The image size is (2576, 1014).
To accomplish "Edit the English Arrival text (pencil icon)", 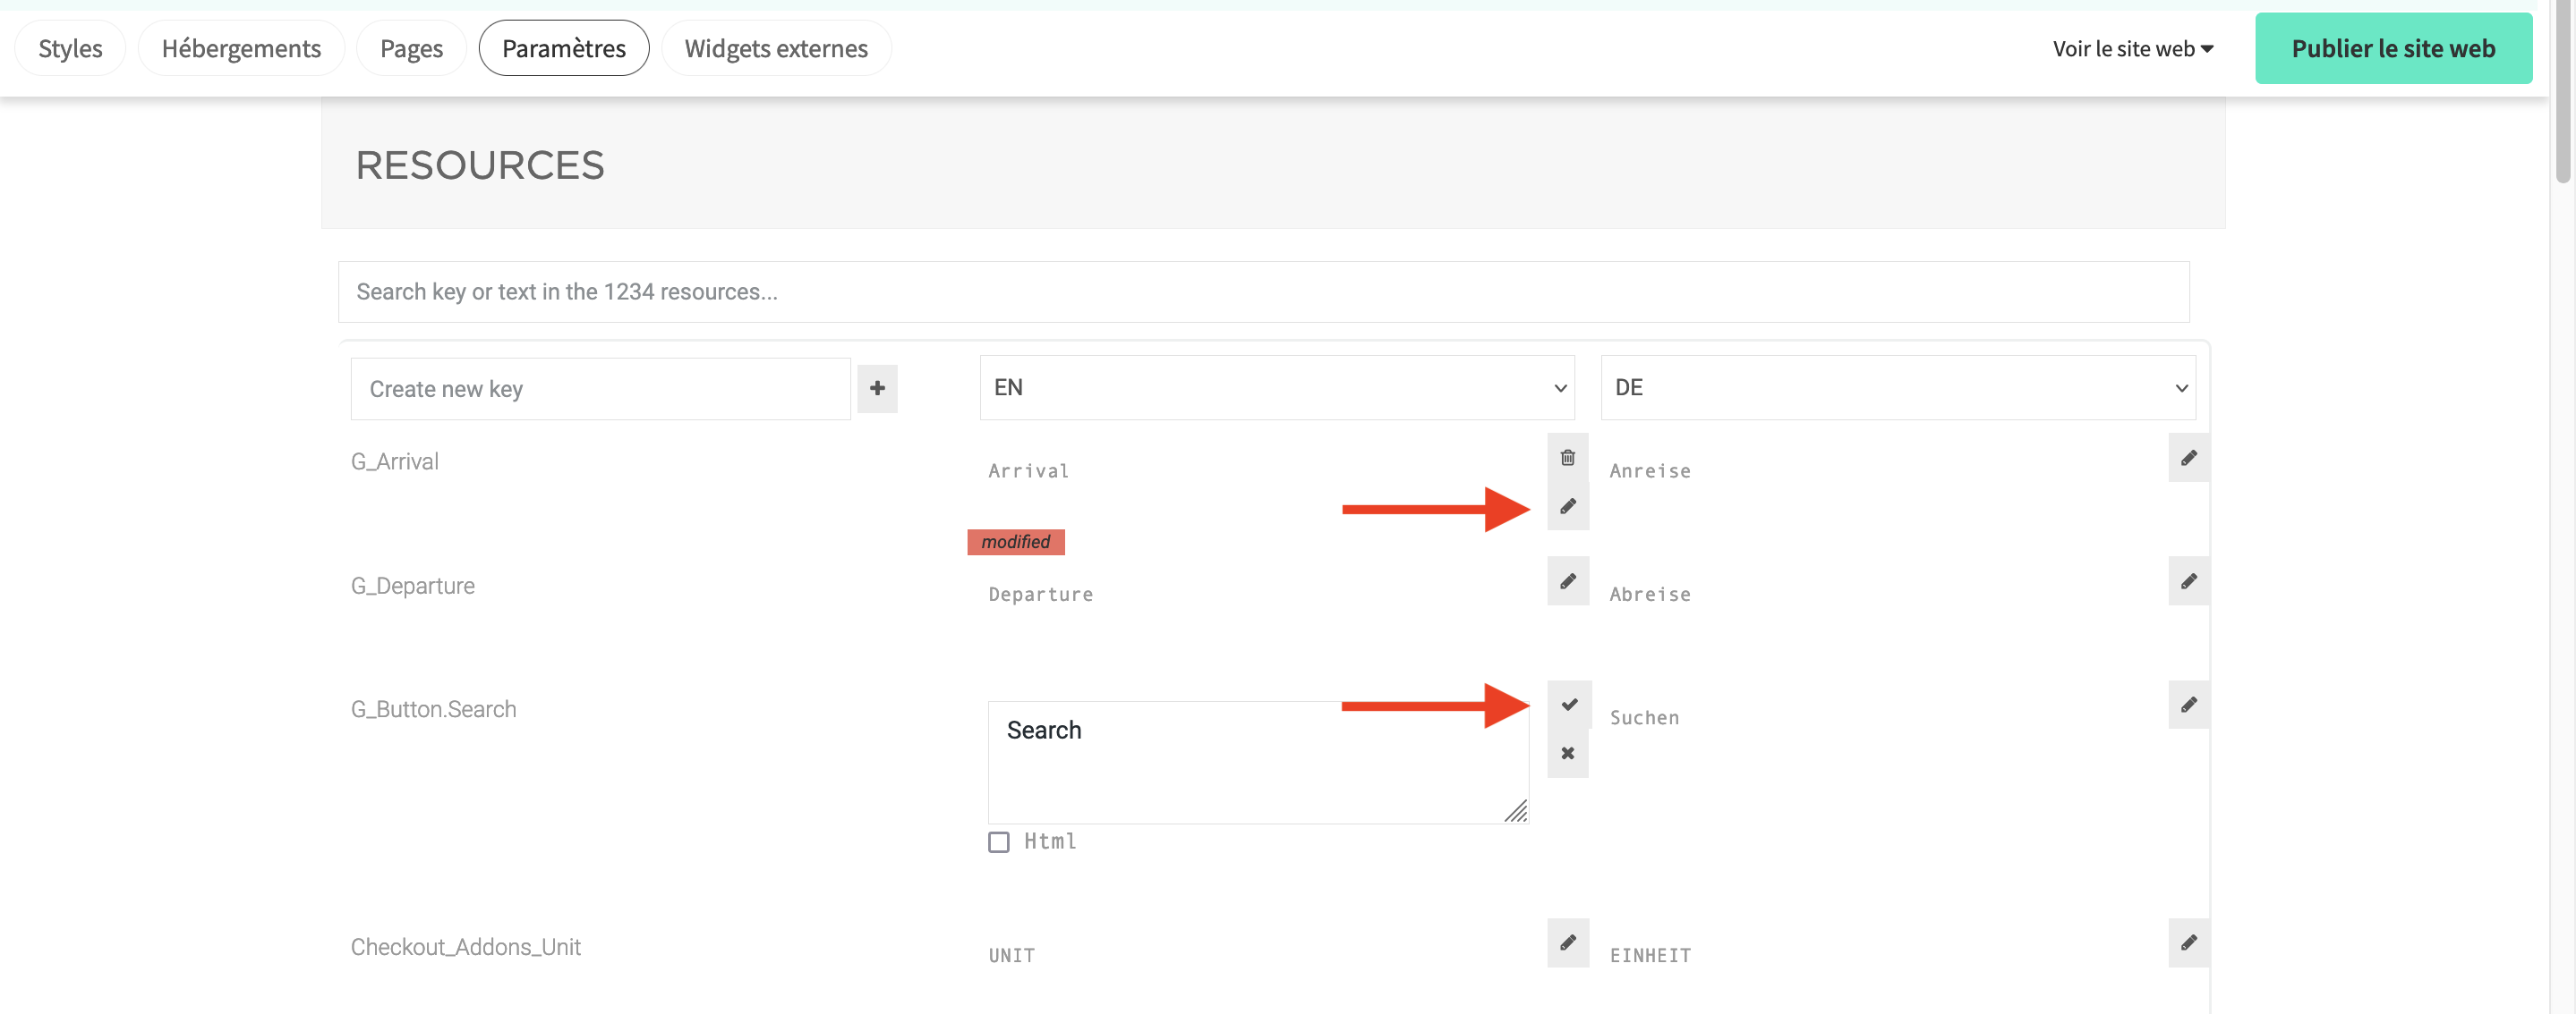I will [1567, 506].
